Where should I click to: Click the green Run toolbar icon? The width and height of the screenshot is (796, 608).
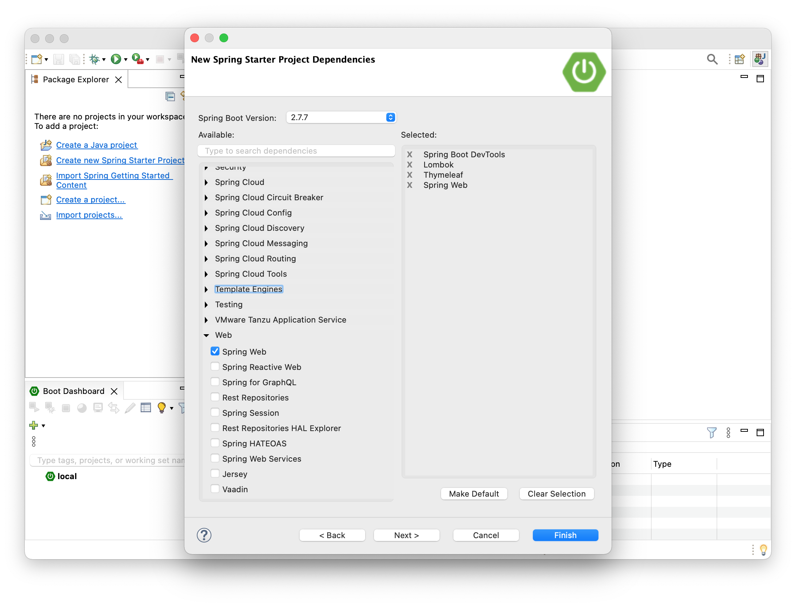[x=116, y=59]
